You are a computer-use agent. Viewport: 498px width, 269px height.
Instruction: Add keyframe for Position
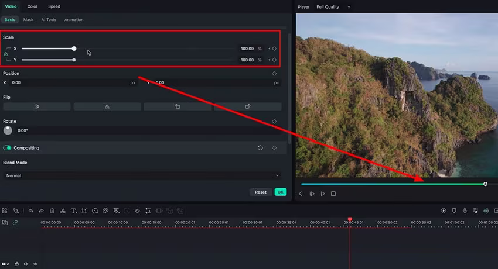point(274,73)
